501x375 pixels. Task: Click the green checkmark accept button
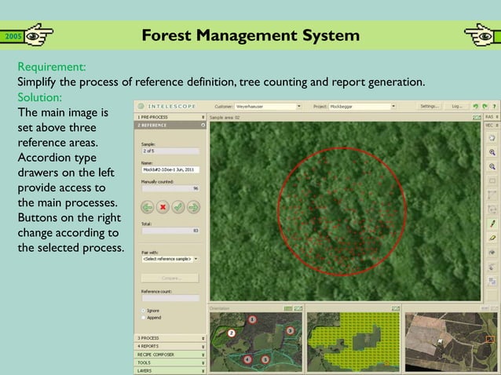pos(178,207)
